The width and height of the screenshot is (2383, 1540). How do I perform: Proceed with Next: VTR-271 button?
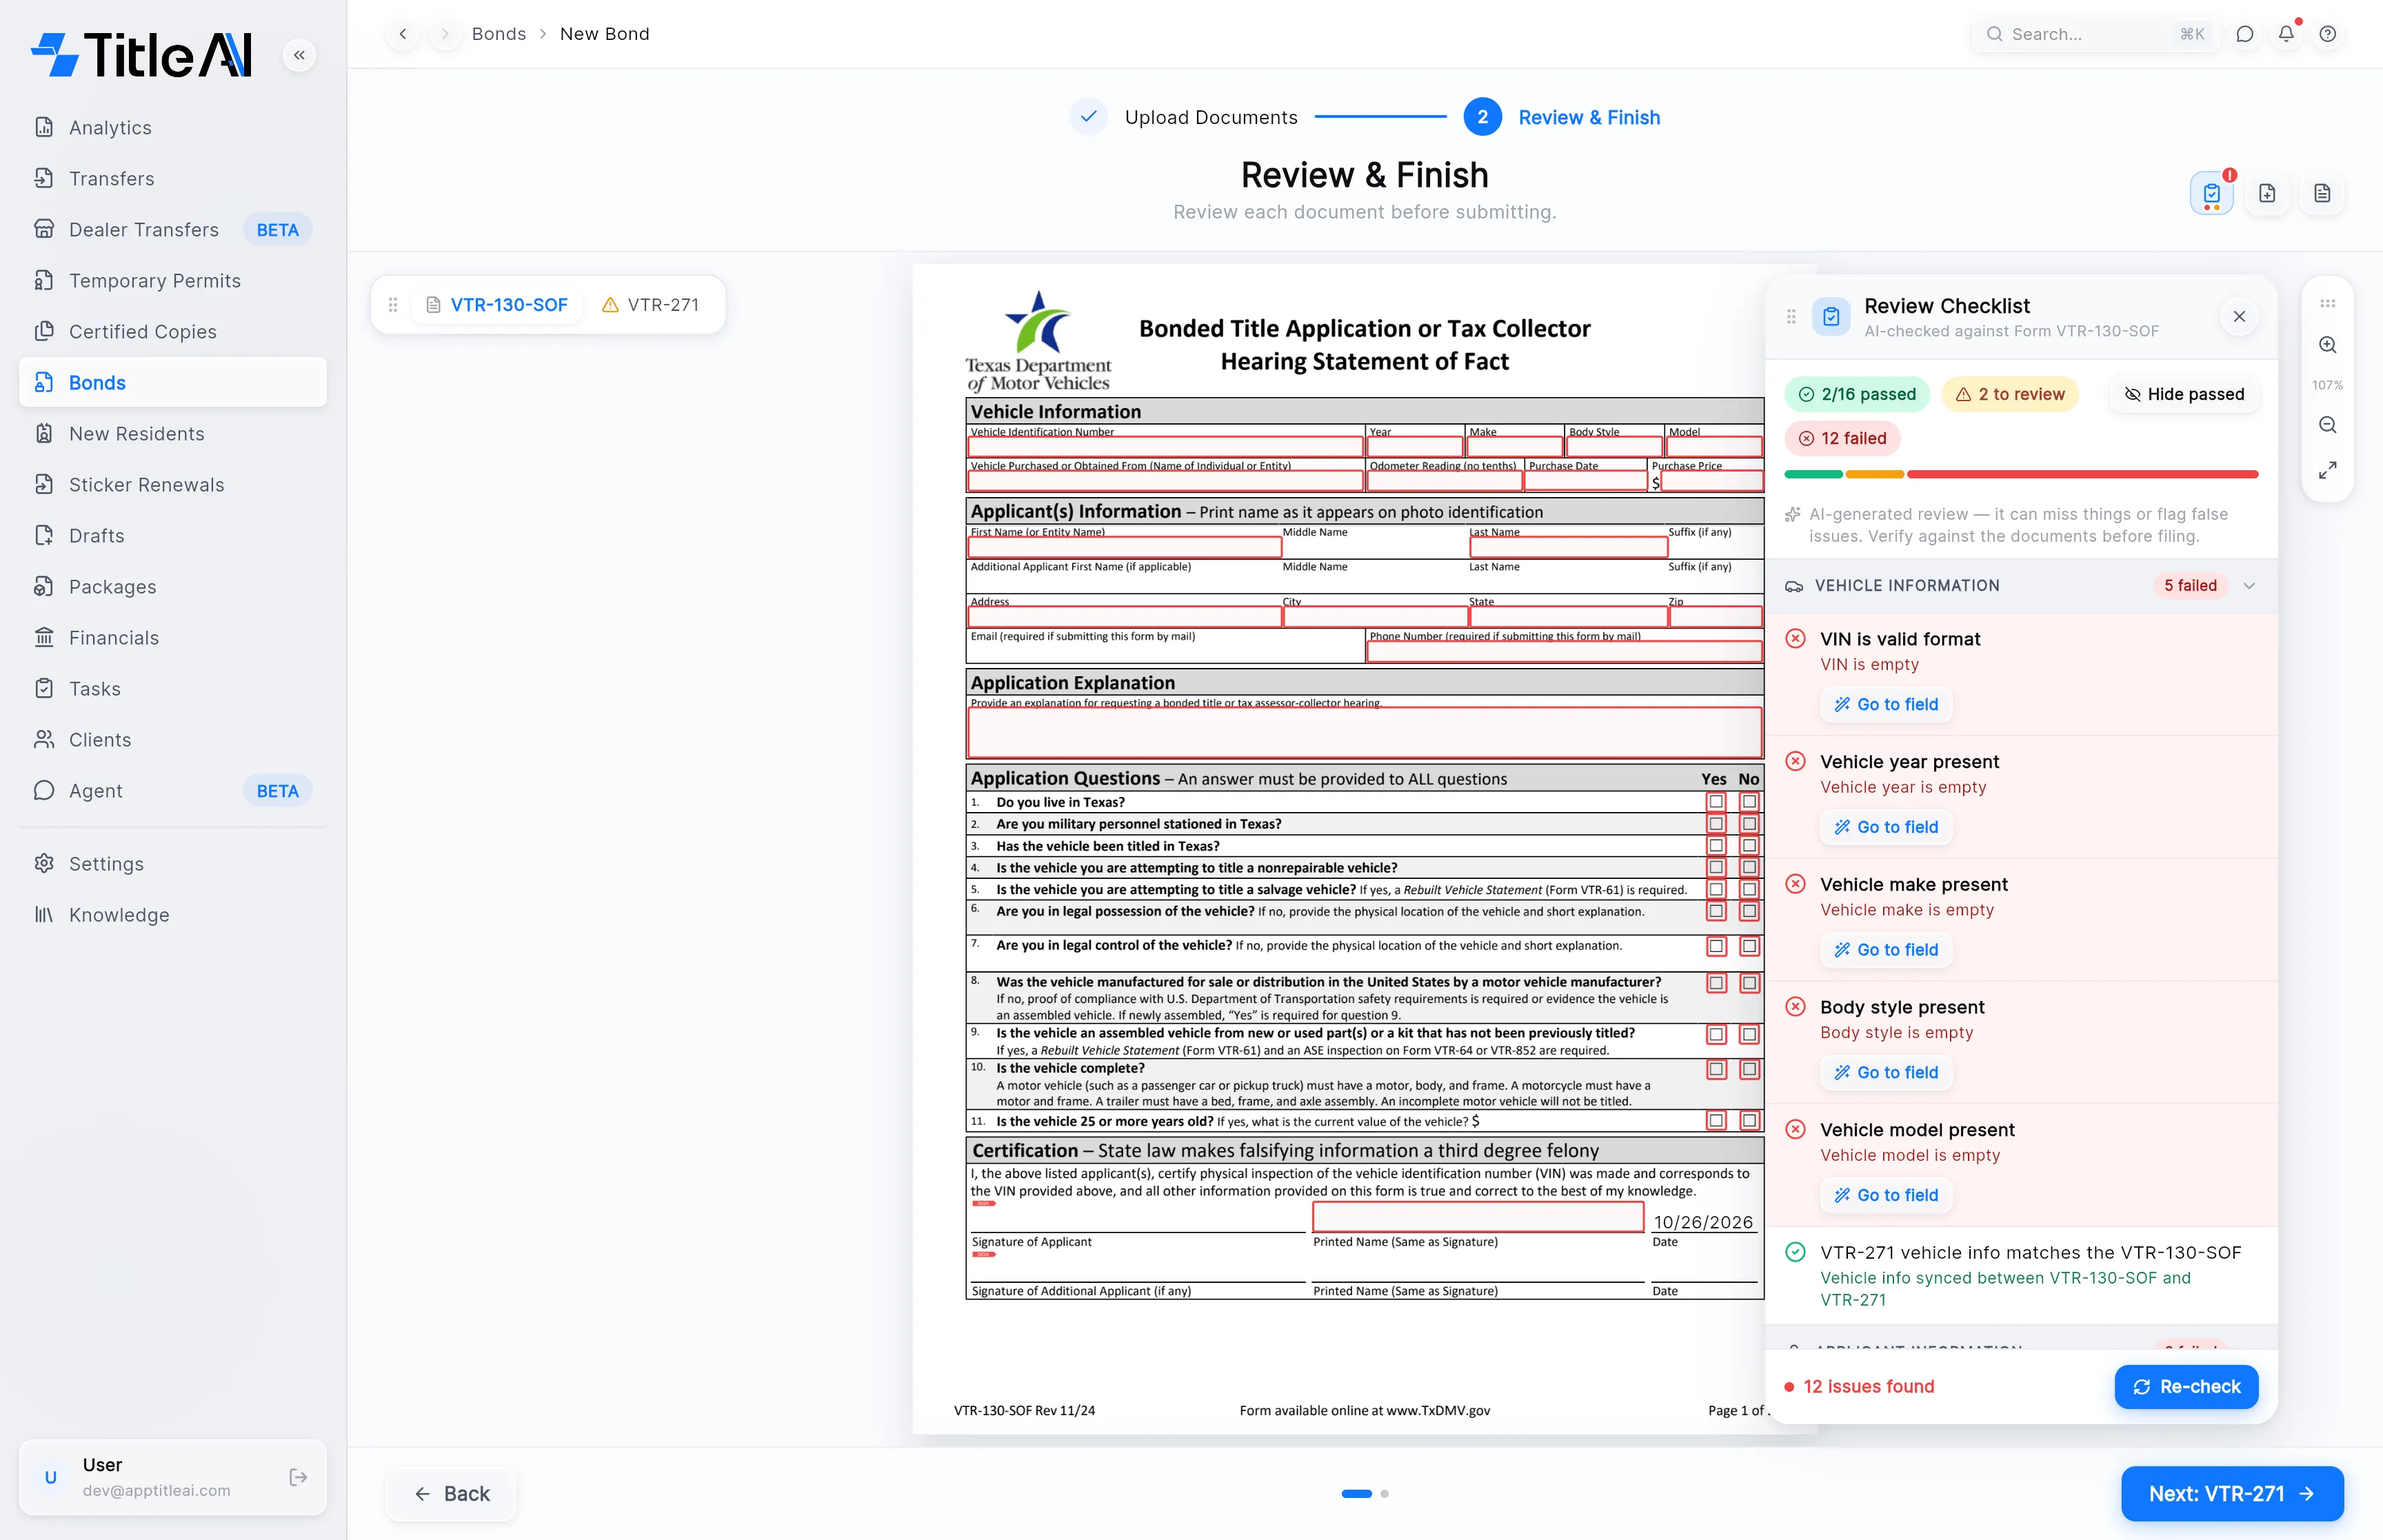coord(2232,1494)
